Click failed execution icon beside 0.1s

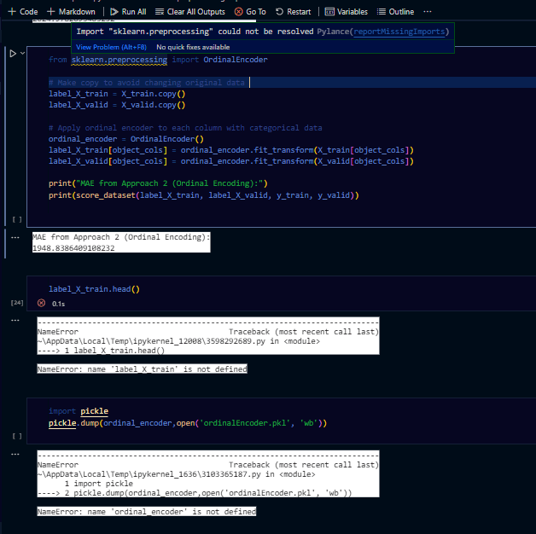41,303
